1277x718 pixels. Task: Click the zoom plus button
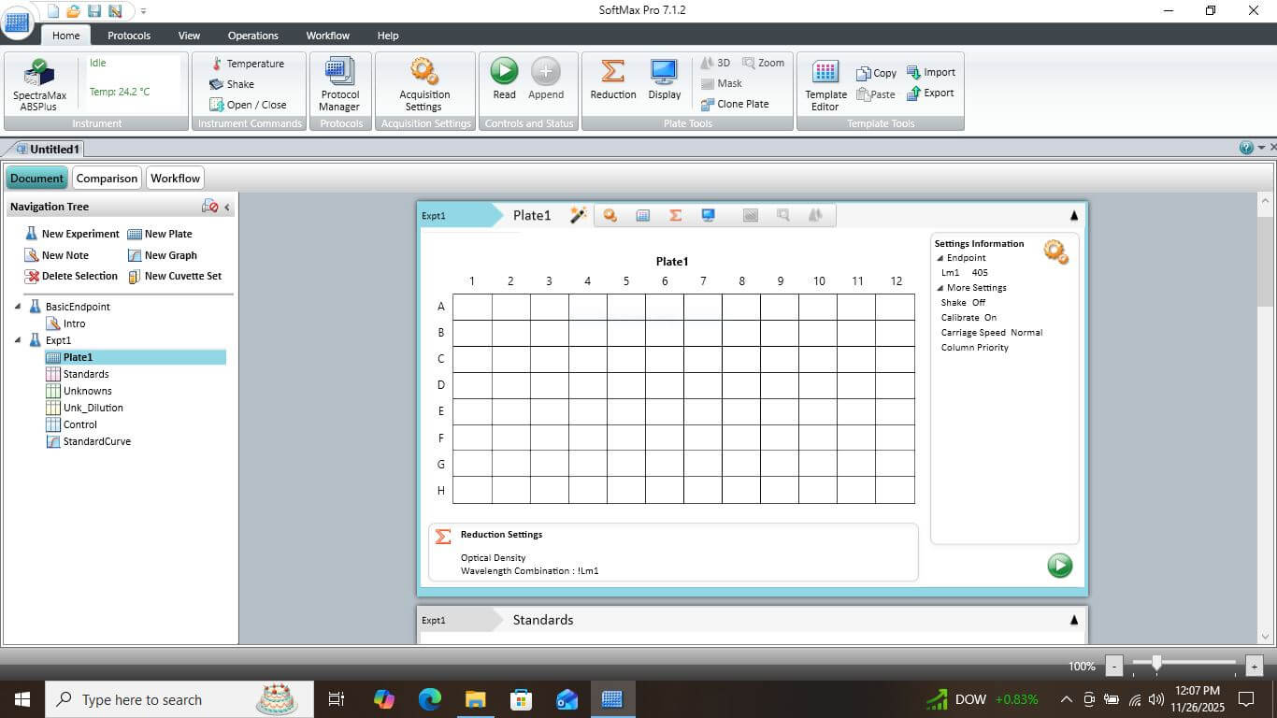click(x=1255, y=667)
